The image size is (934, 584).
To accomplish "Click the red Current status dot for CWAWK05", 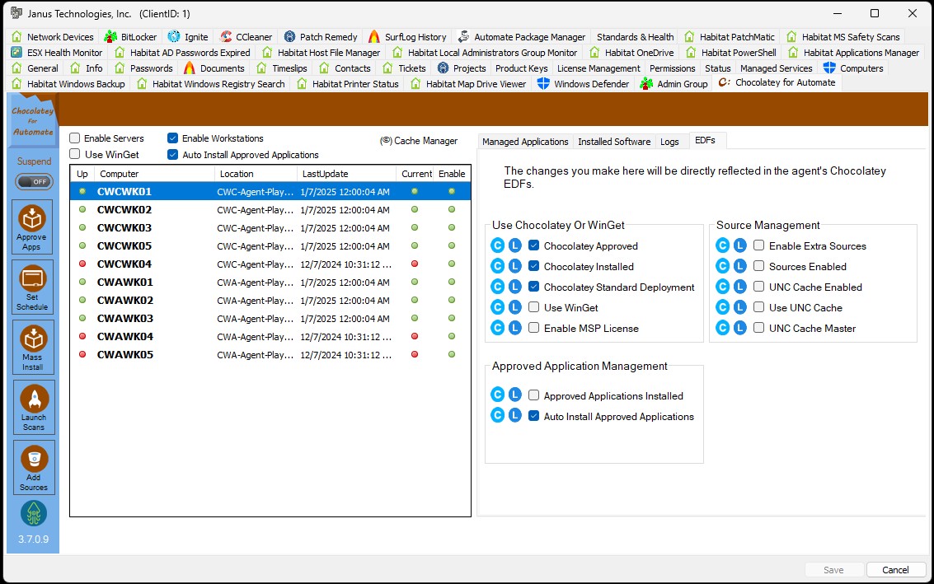I will click(415, 354).
